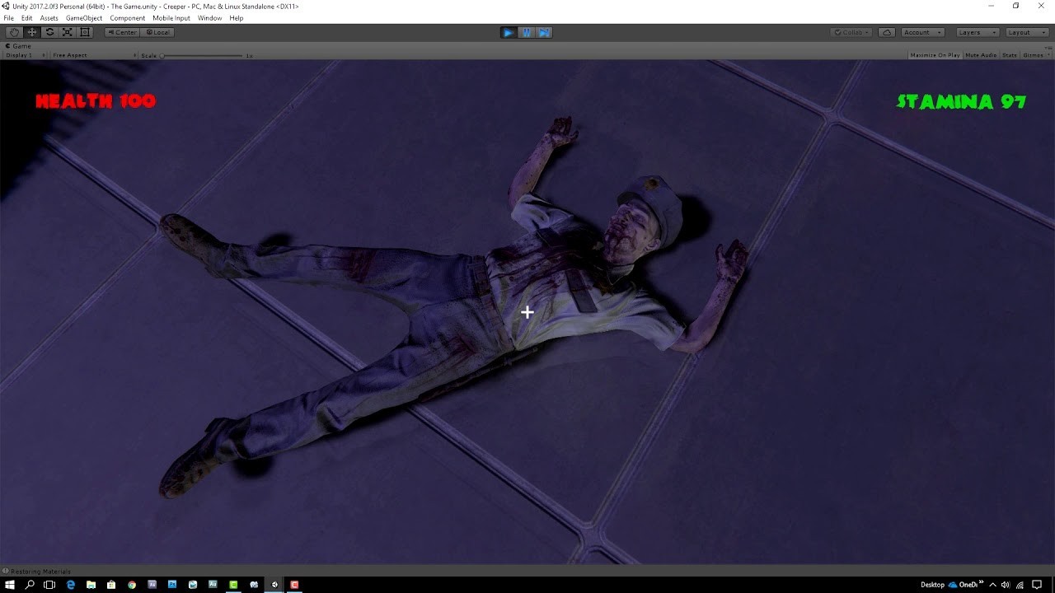
Task: Click the Restoring Materials status message
Action: tap(40, 572)
